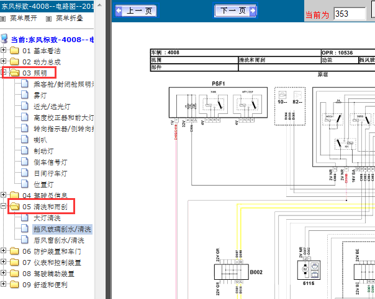Select the 09 舒适和便利 folder label

(x=45, y=285)
